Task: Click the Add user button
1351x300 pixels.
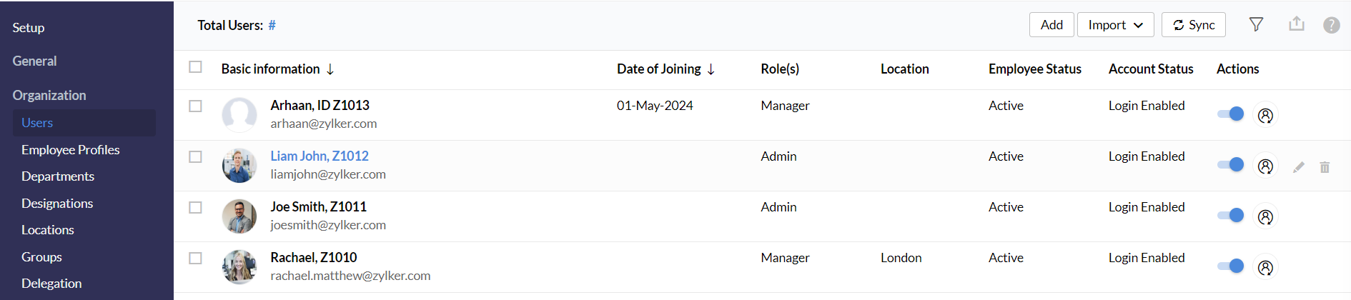Action: pyautogui.click(x=1051, y=25)
